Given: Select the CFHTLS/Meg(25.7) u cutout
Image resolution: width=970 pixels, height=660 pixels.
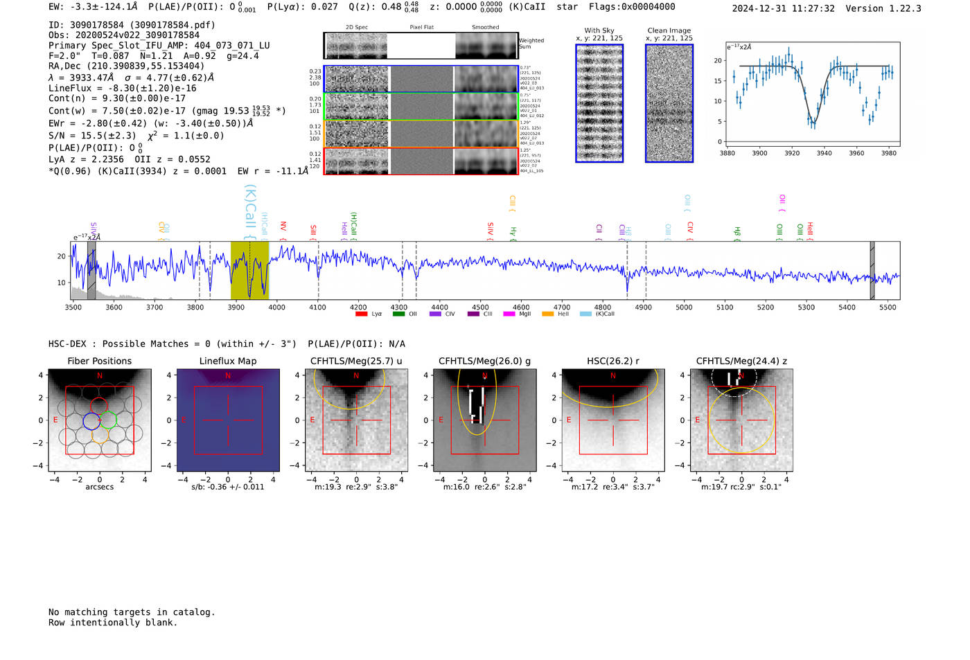Looking at the screenshot, I should tap(356, 420).
